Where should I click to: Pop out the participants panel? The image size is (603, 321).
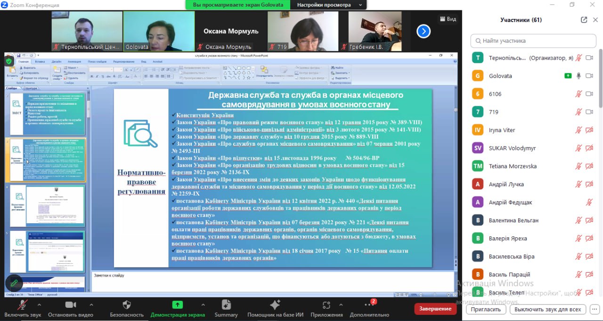[584, 20]
